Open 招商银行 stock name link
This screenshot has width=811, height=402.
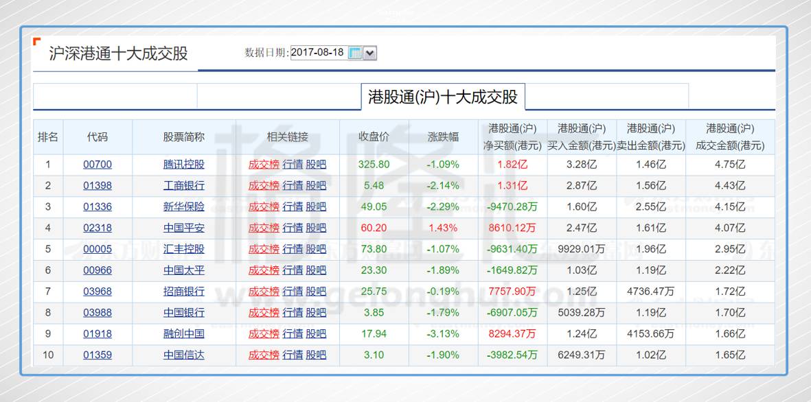[x=184, y=292]
